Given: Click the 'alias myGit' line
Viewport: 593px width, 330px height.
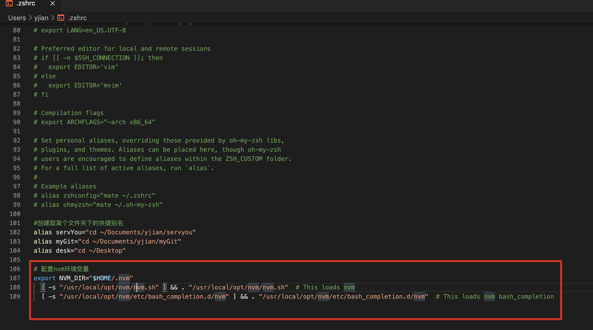Looking at the screenshot, I should click(x=107, y=242).
